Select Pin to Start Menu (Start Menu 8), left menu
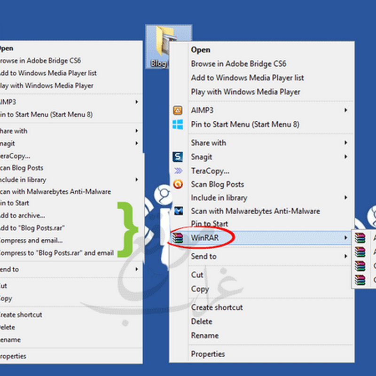The image size is (376, 376). click(46, 115)
